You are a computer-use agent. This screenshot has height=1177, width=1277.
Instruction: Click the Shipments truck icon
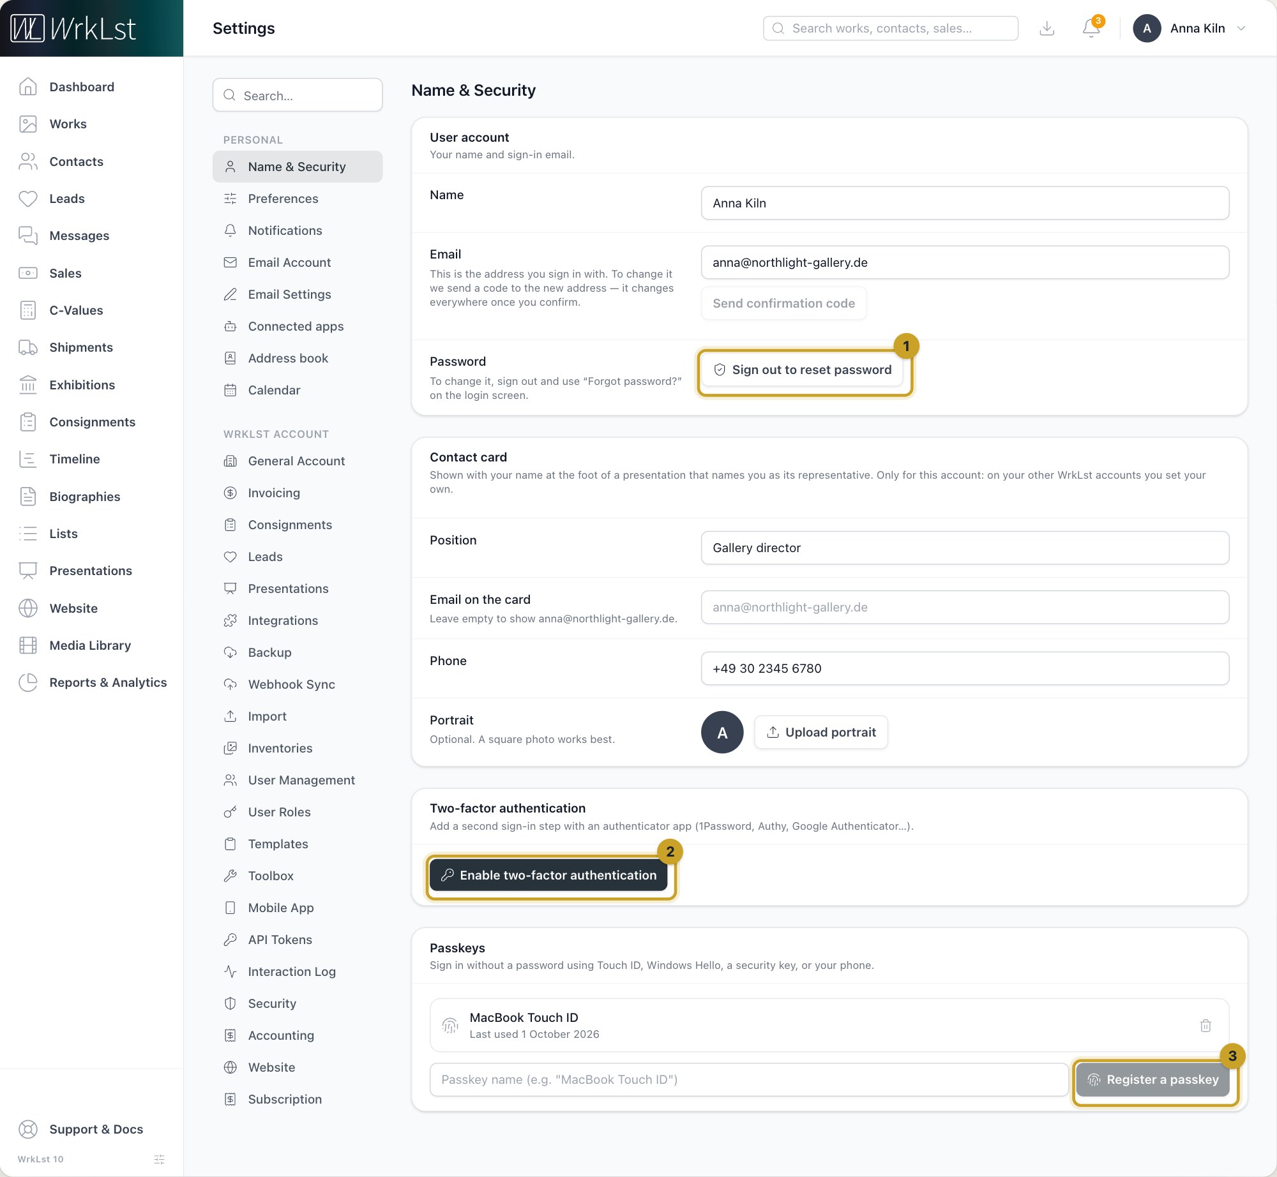tap(28, 347)
